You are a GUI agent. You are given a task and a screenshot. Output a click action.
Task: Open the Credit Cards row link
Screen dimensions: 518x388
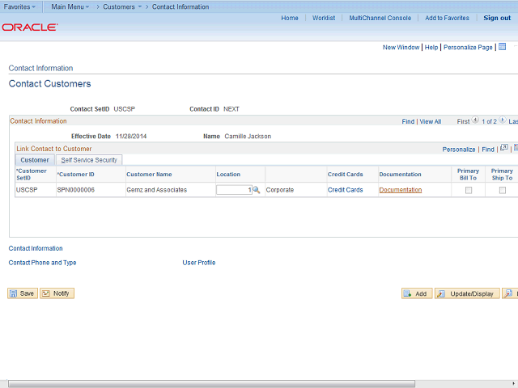(x=346, y=190)
